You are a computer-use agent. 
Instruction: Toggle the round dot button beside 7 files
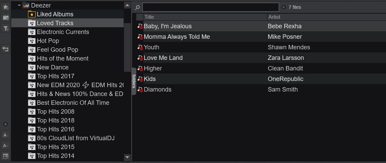284,7
